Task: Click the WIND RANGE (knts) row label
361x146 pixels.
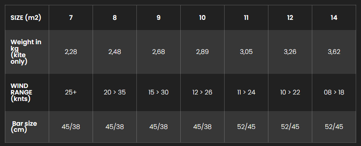Action: tap(27, 92)
